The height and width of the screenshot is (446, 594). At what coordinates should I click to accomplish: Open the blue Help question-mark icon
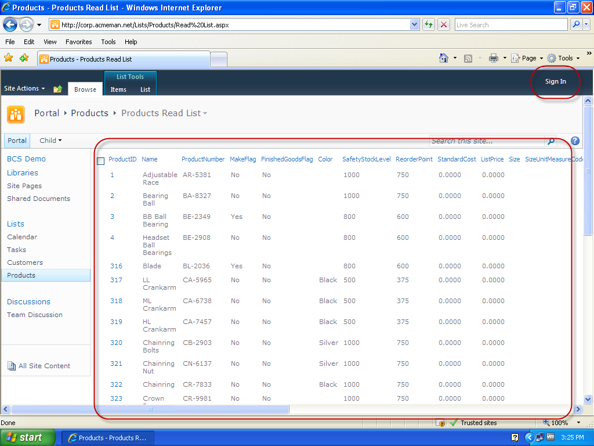click(x=575, y=141)
